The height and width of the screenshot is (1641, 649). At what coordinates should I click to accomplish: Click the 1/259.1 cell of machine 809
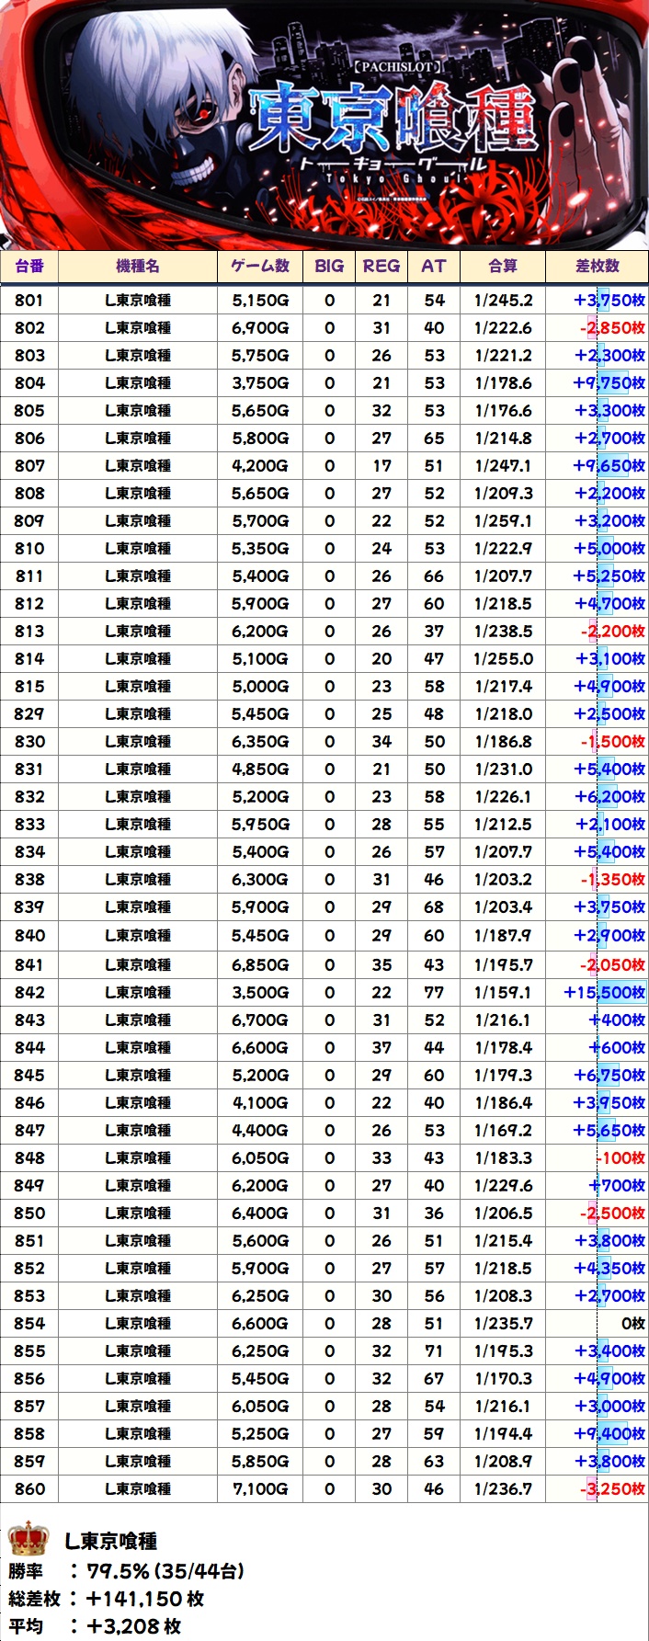503,520
